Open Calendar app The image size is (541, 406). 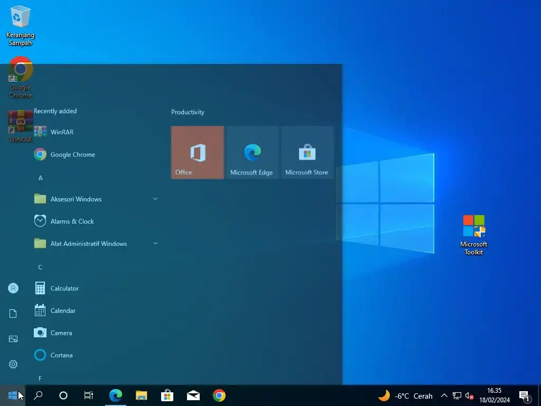click(96, 310)
